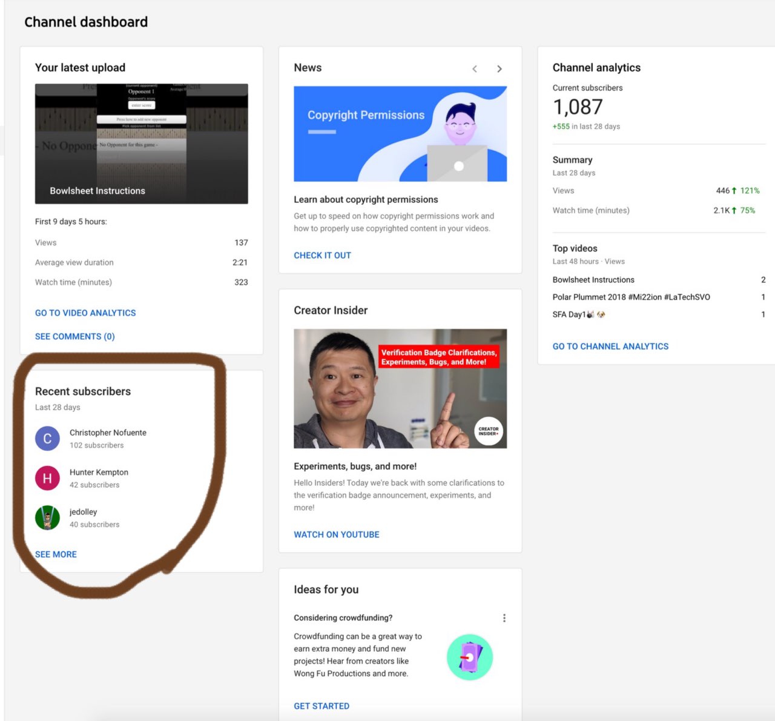Image resolution: width=775 pixels, height=721 pixels.
Task: Select SFA Day1 in Top videos
Action: pyautogui.click(x=579, y=314)
